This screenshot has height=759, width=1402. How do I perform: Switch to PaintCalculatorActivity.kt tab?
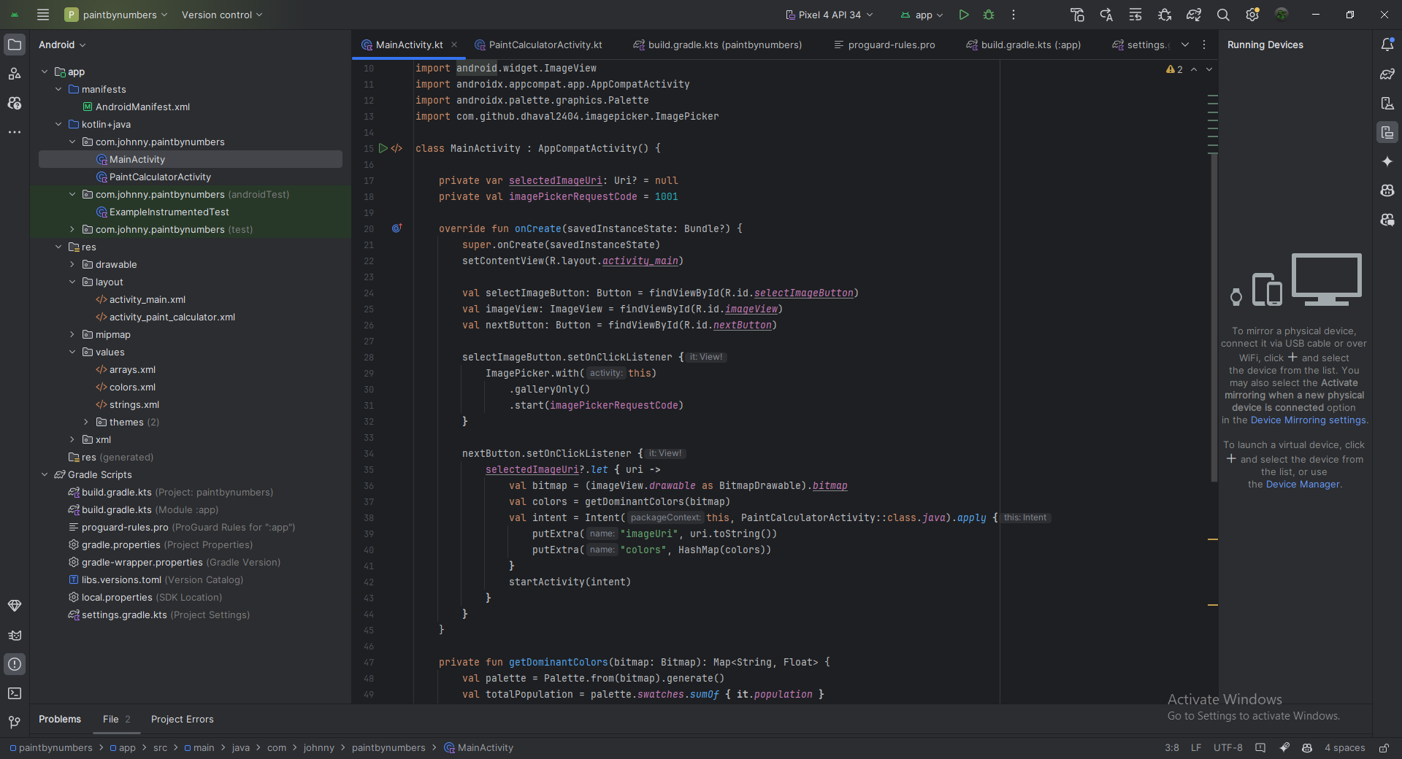click(x=545, y=45)
